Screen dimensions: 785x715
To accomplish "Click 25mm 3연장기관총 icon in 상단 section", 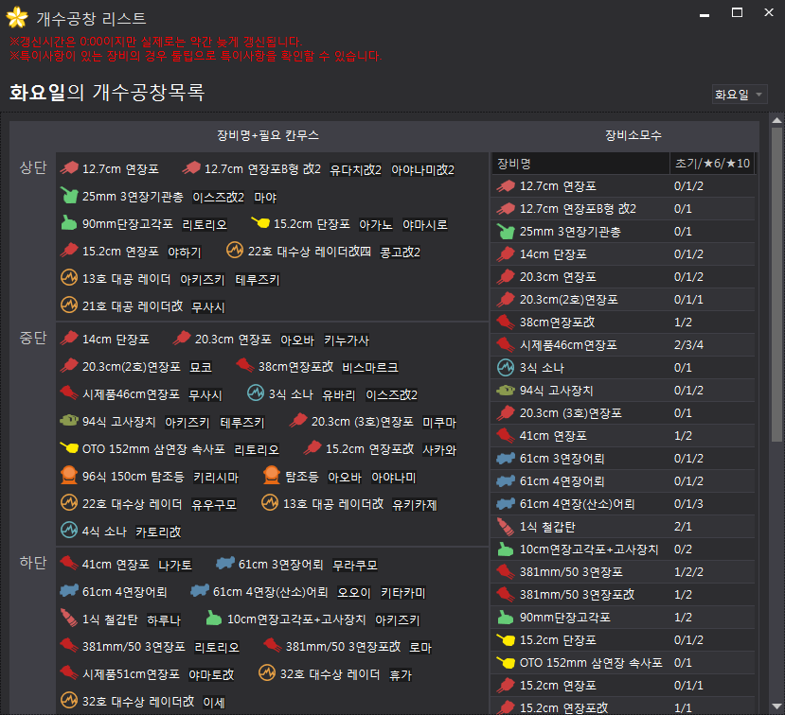I will (x=68, y=197).
